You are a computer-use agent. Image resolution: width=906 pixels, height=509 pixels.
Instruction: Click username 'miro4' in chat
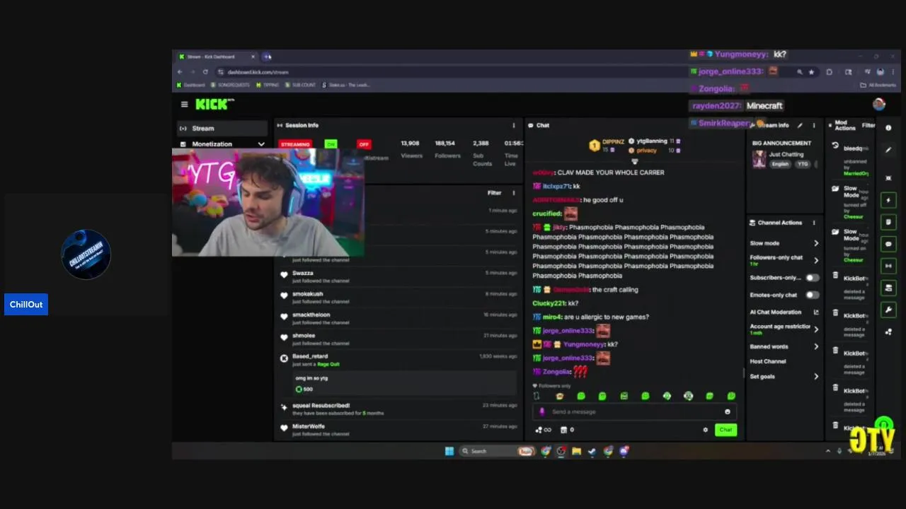point(552,317)
